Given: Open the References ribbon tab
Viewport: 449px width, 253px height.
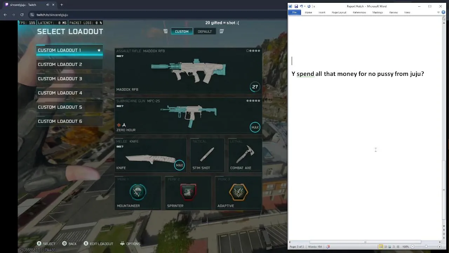Looking at the screenshot, I should pos(359,12).
